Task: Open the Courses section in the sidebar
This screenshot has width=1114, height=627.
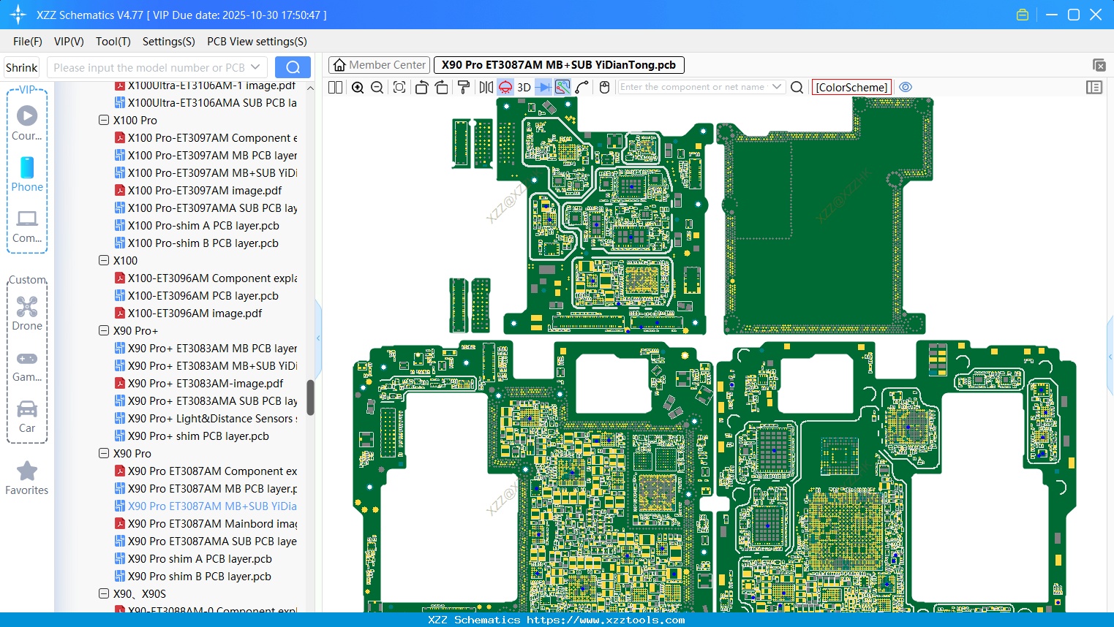Action: tap(27, 123)
